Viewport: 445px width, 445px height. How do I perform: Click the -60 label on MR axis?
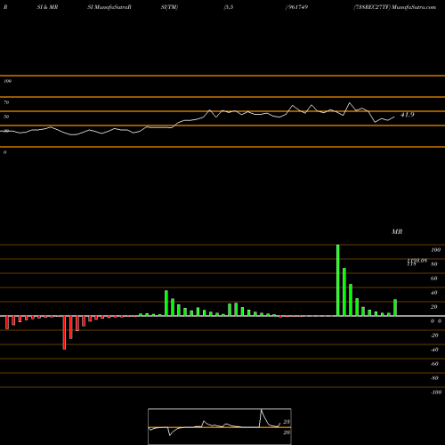(x=434, y=364)
